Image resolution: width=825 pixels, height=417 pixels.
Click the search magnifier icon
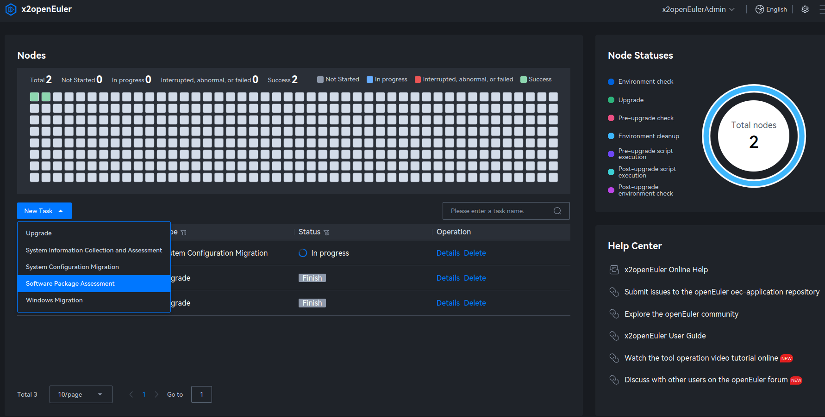[x=557, y=211]
